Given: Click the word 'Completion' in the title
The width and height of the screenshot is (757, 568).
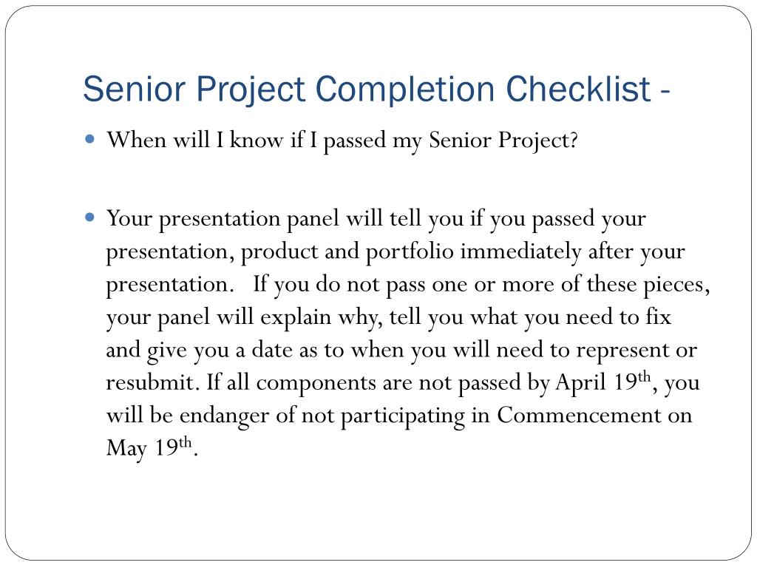Looking at the screenshot, I should pyautogui.click(x=405, y=90).
